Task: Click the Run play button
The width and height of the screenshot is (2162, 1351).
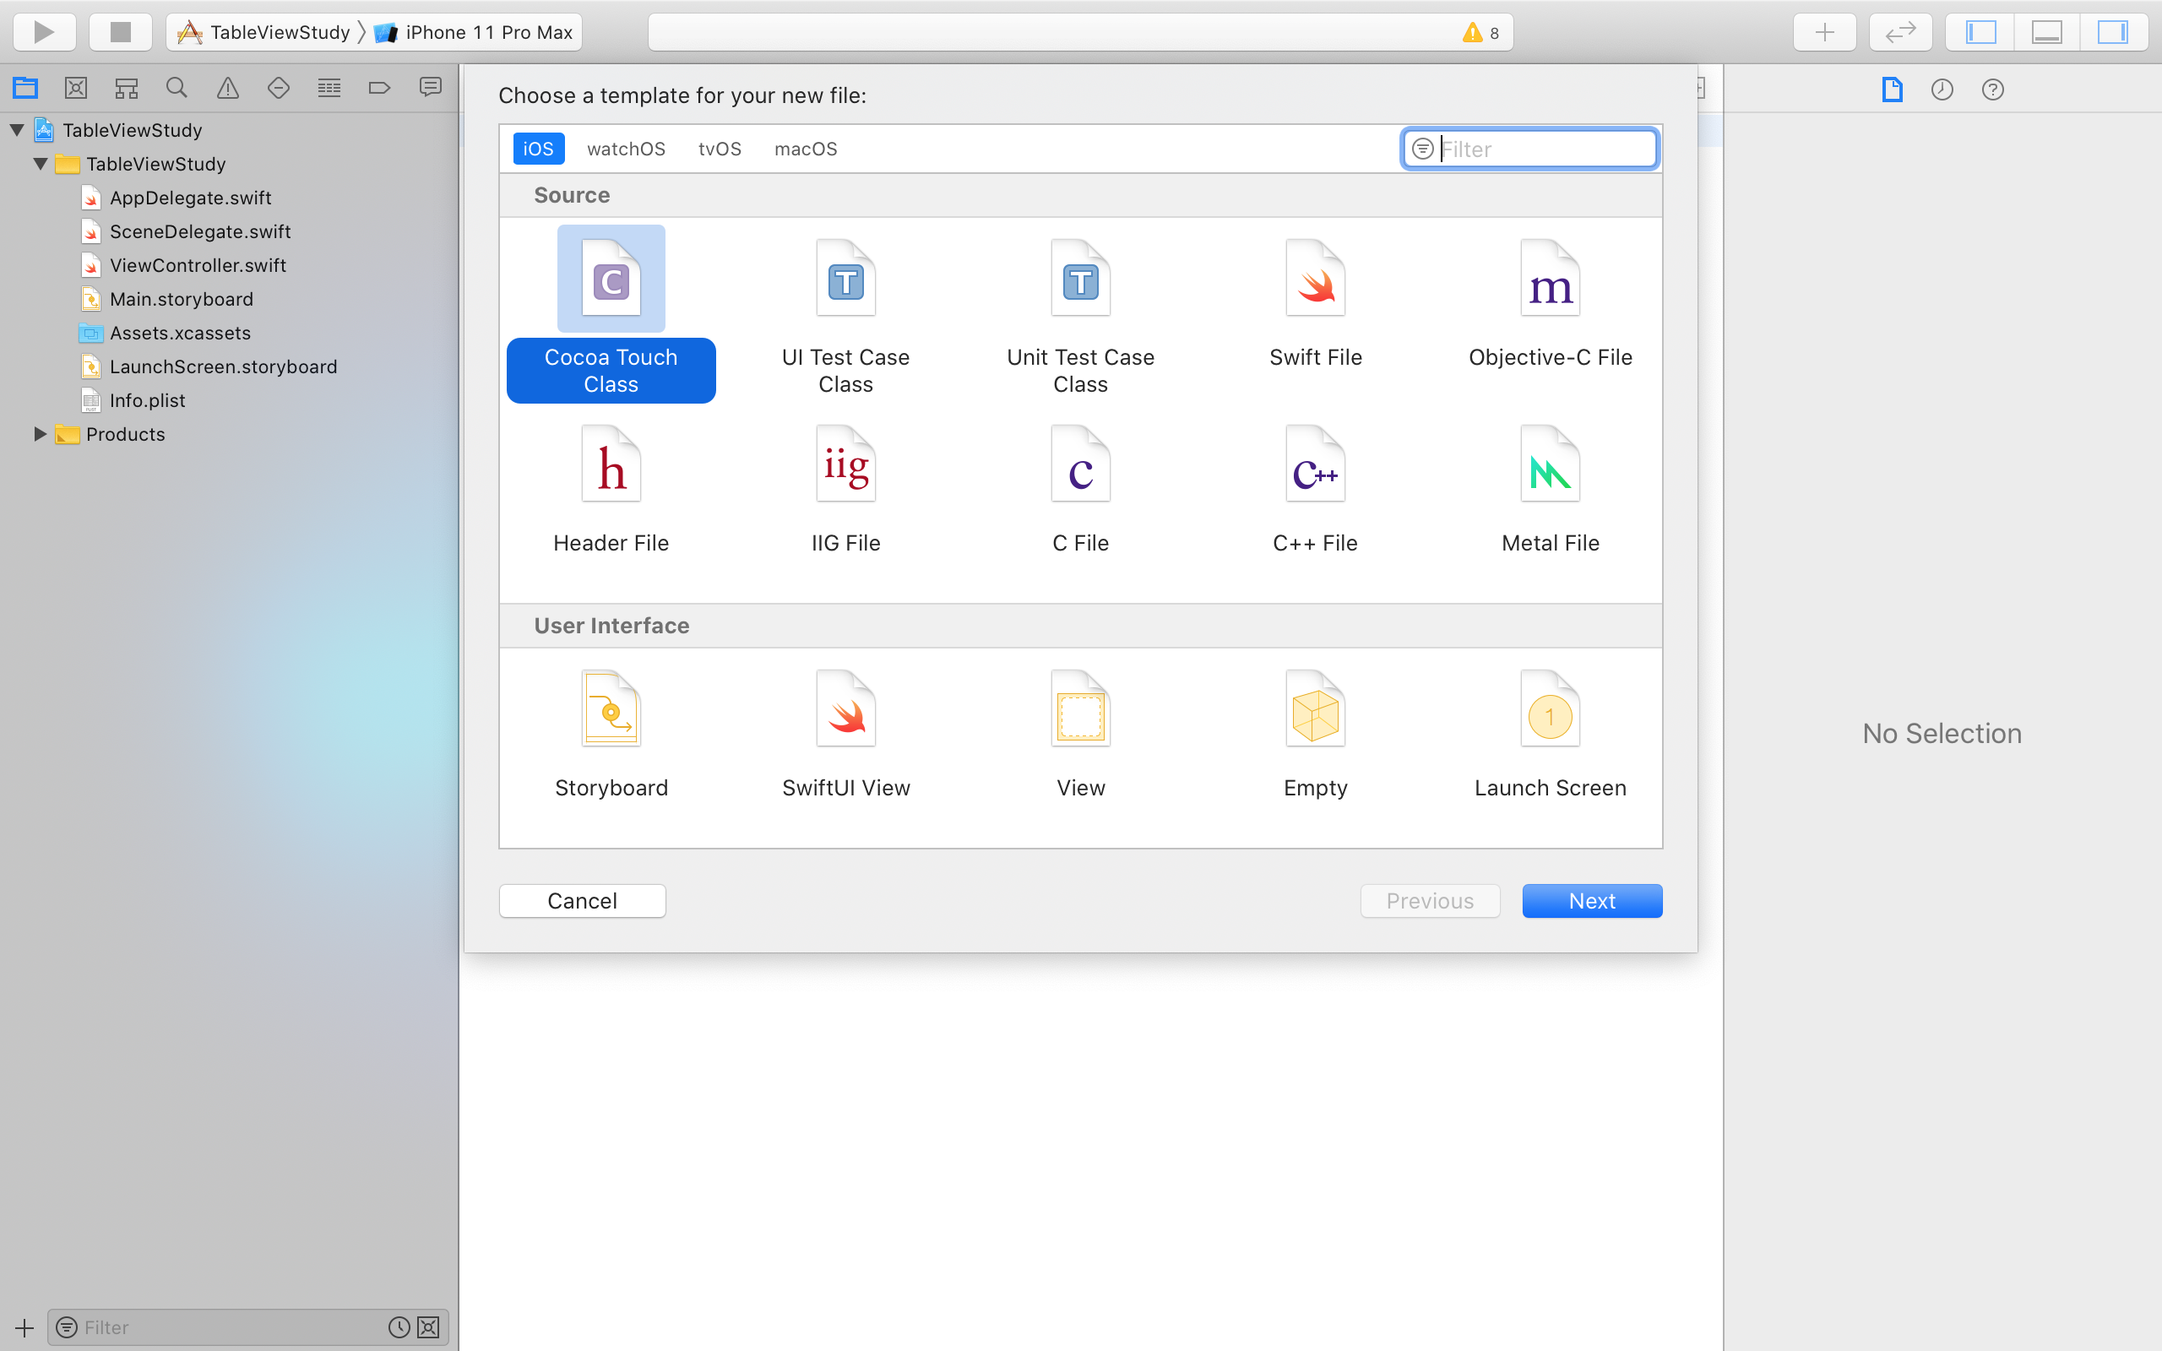Action: tap(44, 32)
